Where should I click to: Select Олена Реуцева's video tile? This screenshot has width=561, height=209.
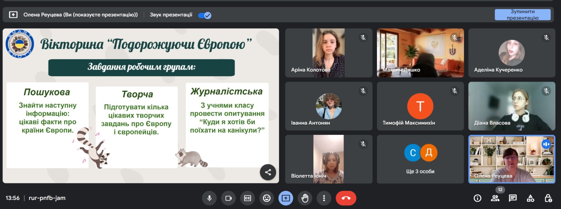pyautogui.click(x=512, y=159)
